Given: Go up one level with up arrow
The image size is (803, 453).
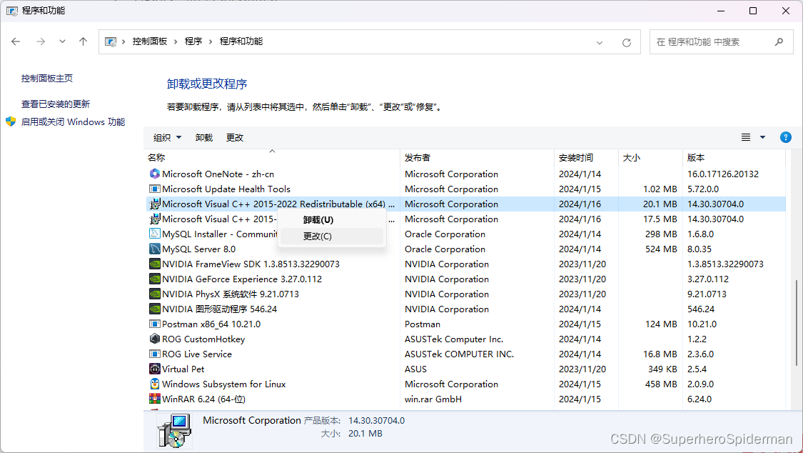Looking at the screenshot, I should pos(83,41).
